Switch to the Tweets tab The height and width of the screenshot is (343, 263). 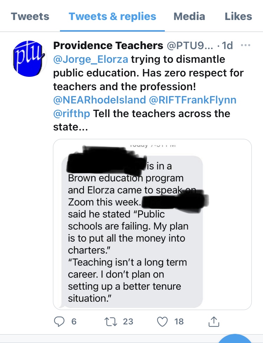pos(30,16)
